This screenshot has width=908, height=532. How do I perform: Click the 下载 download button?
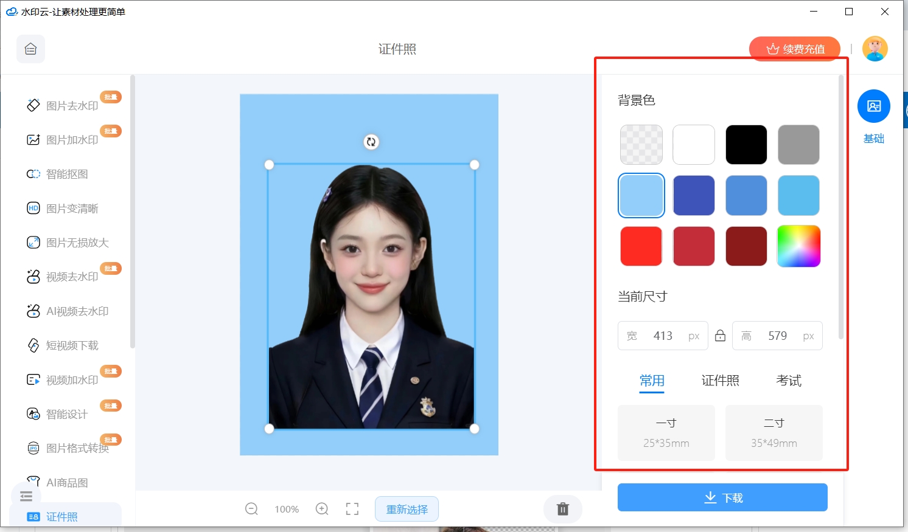coord(722,497)
